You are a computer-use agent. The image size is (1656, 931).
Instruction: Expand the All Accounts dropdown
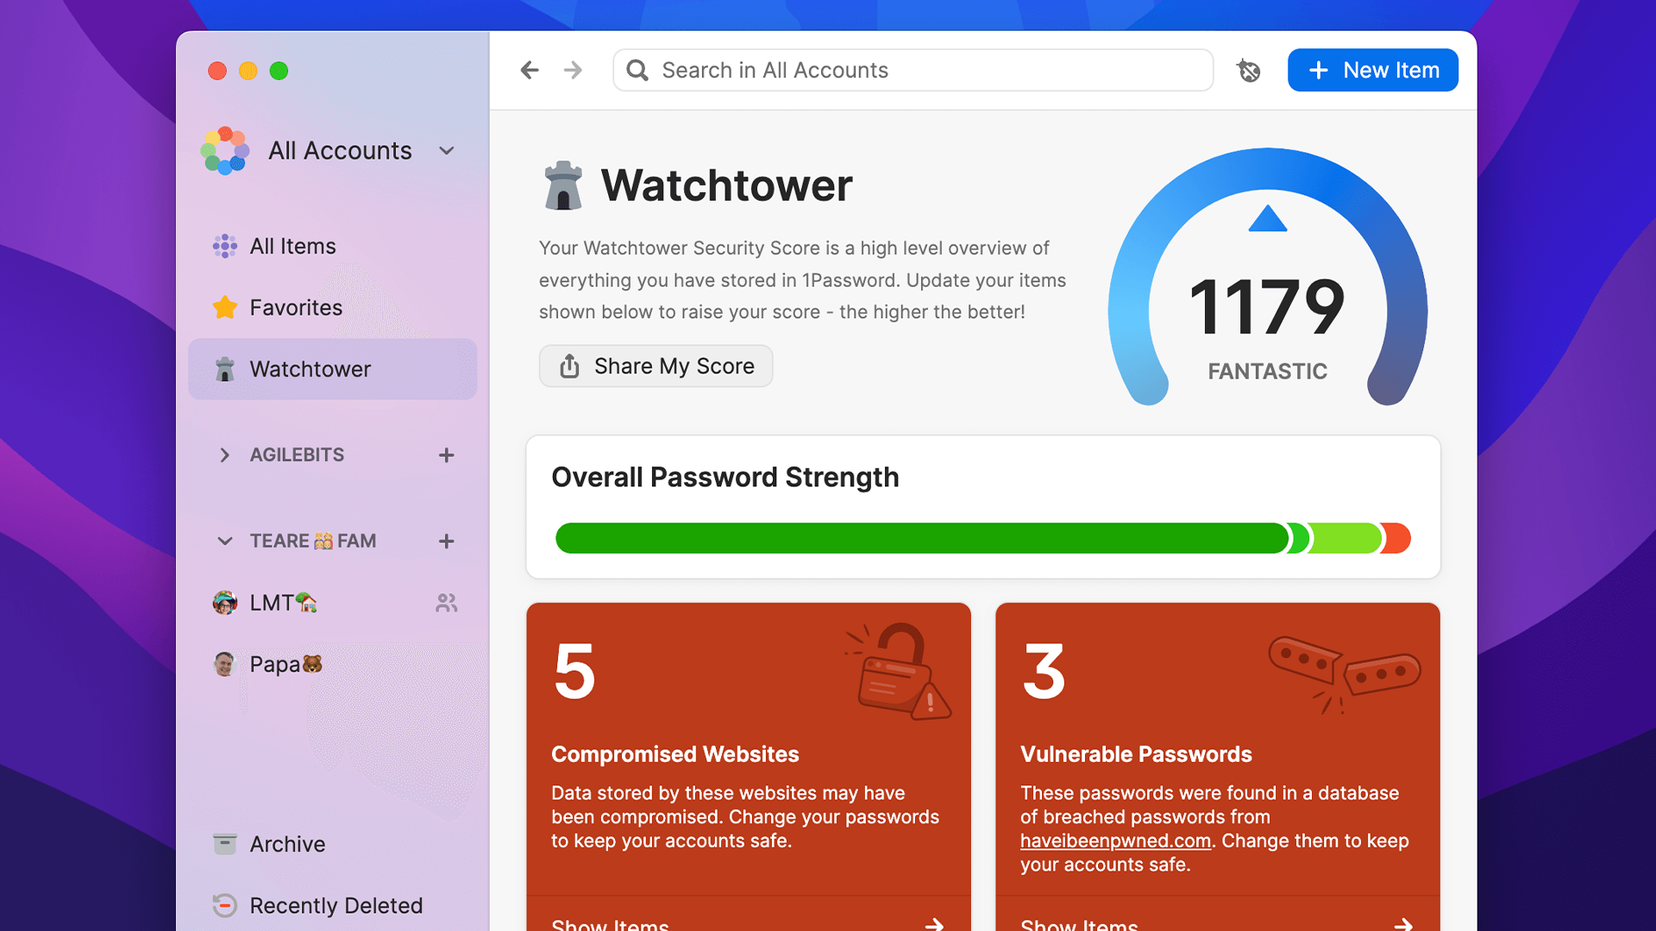(448, 150)
